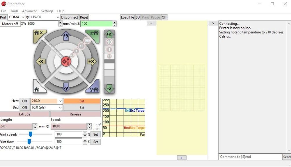Turn off the heated bed
Image resolution: width=291 pixels, height=167 pixels.
(25, 107)
